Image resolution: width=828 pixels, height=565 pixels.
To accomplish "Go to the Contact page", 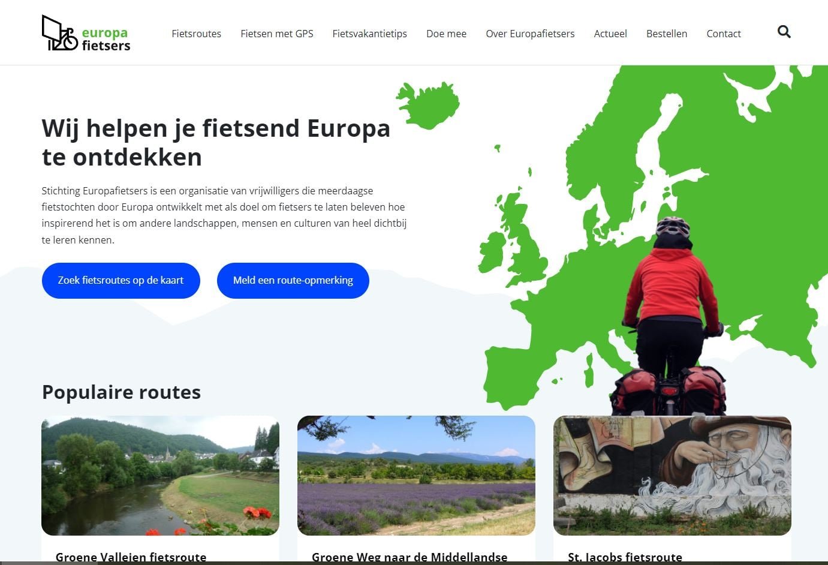I will tap(724, 34).
